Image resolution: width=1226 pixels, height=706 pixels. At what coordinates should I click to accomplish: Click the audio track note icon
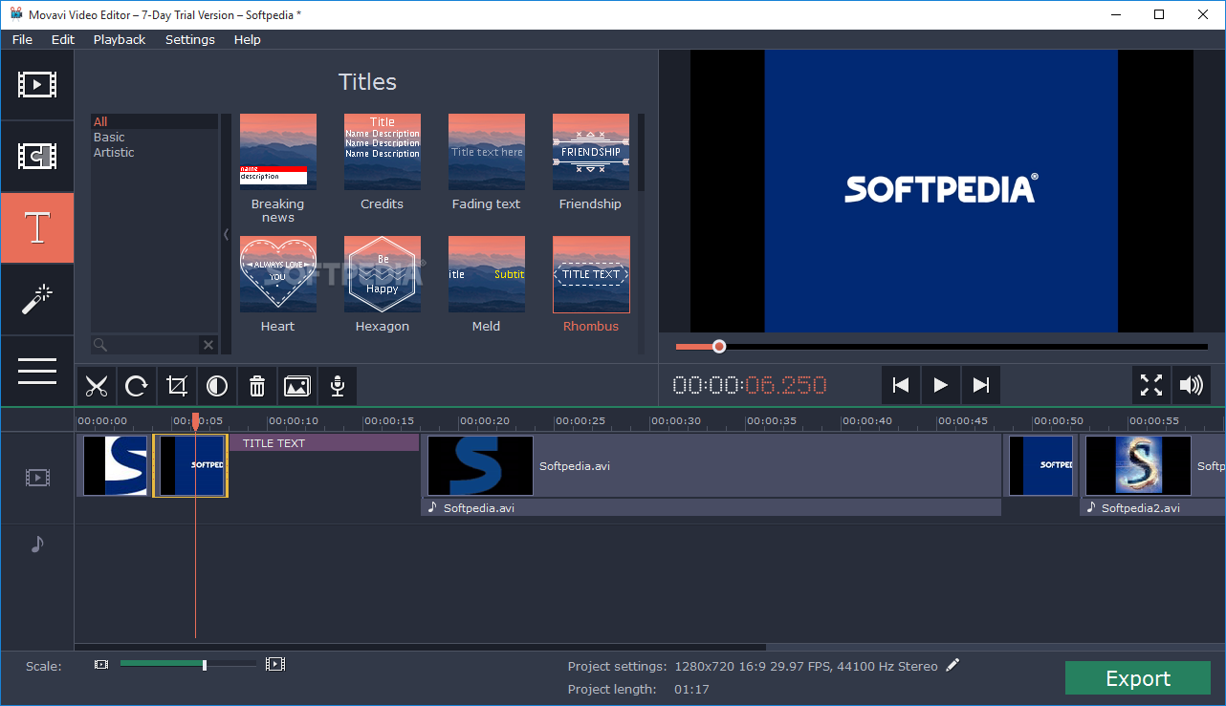point(37,544)
